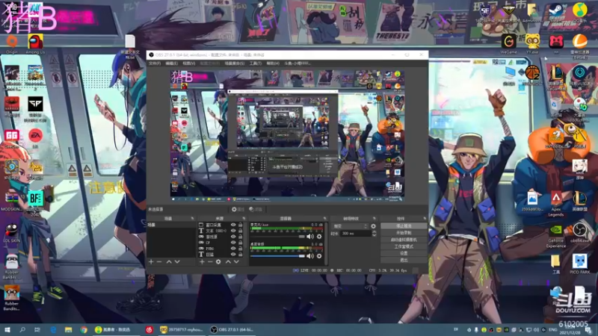Click the 时长 300 ms duration field
The image size is (598, 336).
(355, 233)
